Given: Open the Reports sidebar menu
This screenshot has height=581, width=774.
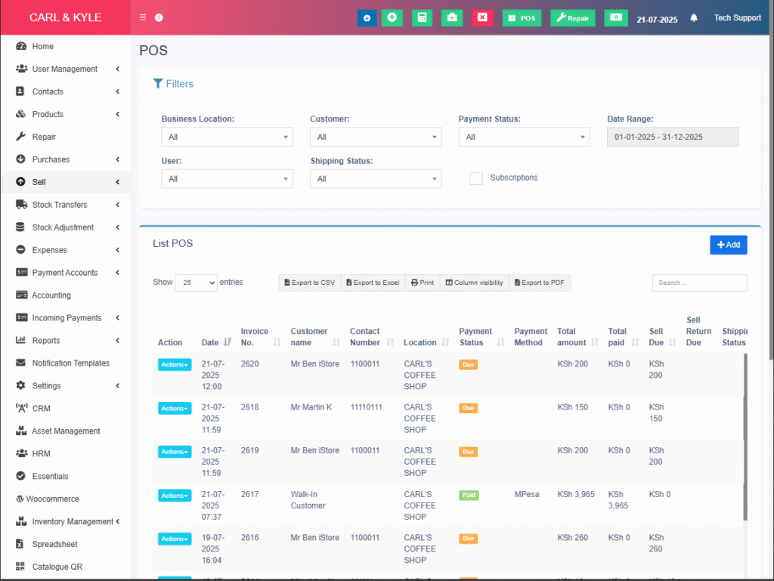Looking at the screenshot, I should click(x=67, y=340).
